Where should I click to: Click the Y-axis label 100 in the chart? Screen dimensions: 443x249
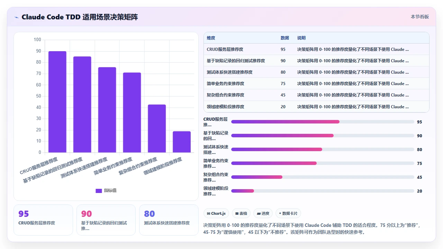(x=37, y=40)
